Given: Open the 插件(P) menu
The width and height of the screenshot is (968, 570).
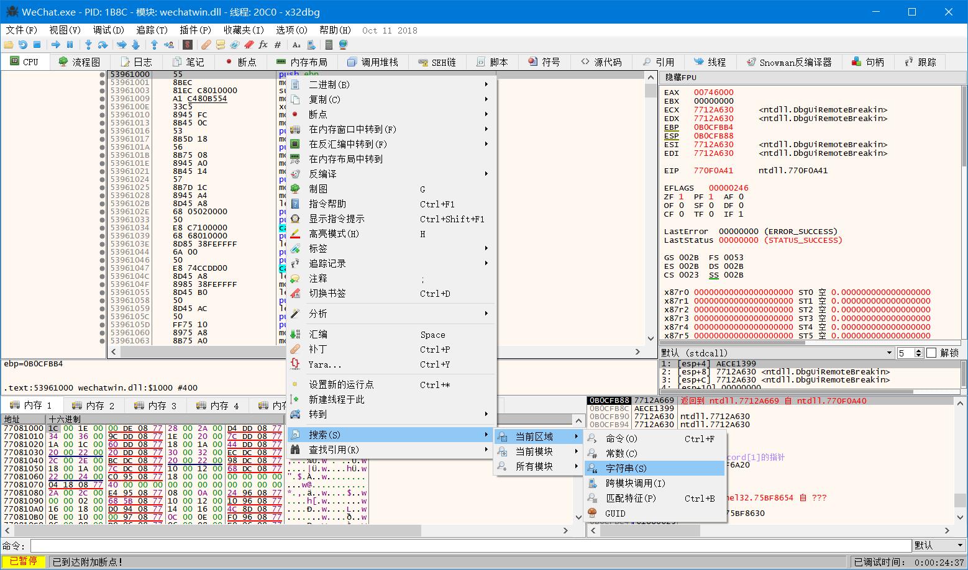Looking at the screenshot, I should coord(195,30).
